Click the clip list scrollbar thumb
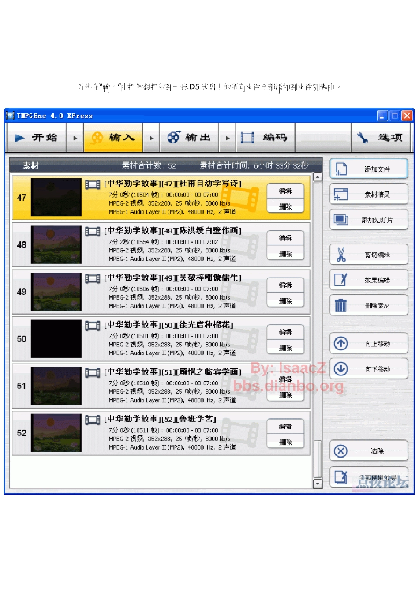419x593 pixels. pyautogui.click(x=318, y=459)
